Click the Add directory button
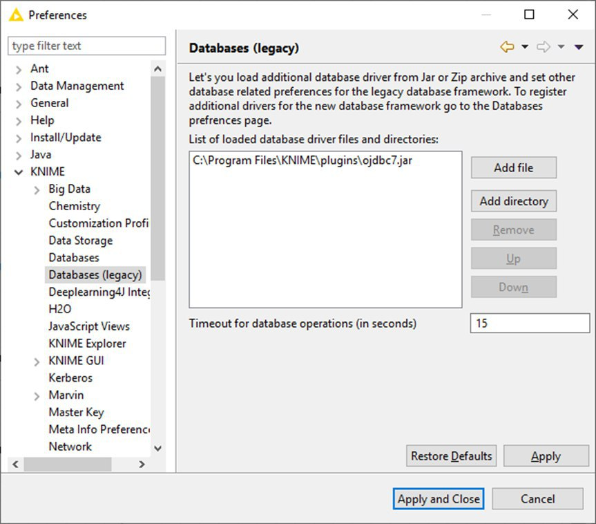The height and width of the screenshot is (524, 596). 514,201
